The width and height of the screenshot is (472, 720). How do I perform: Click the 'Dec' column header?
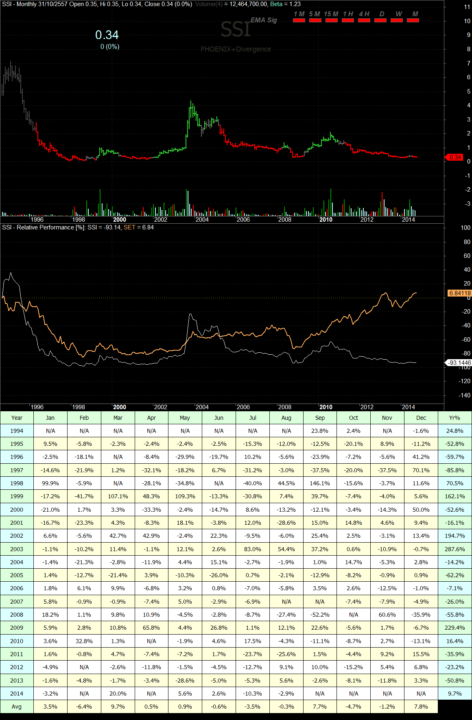tap(421, 418)
